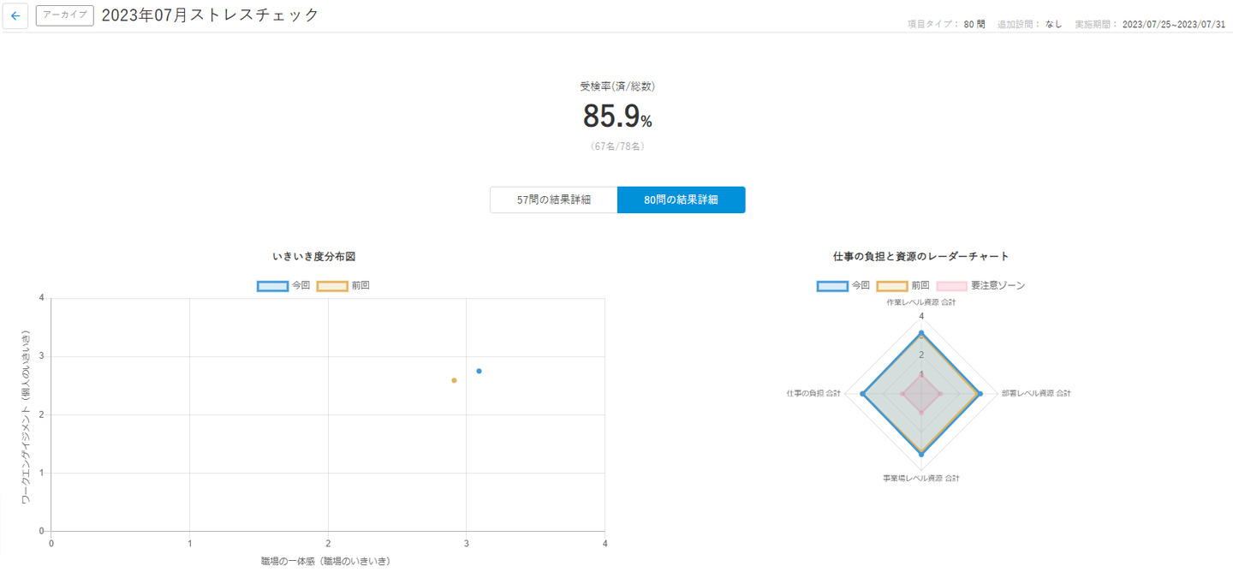Click the 仕事の負担 合計 axis label
The image size is (1233, 572).
813,393
